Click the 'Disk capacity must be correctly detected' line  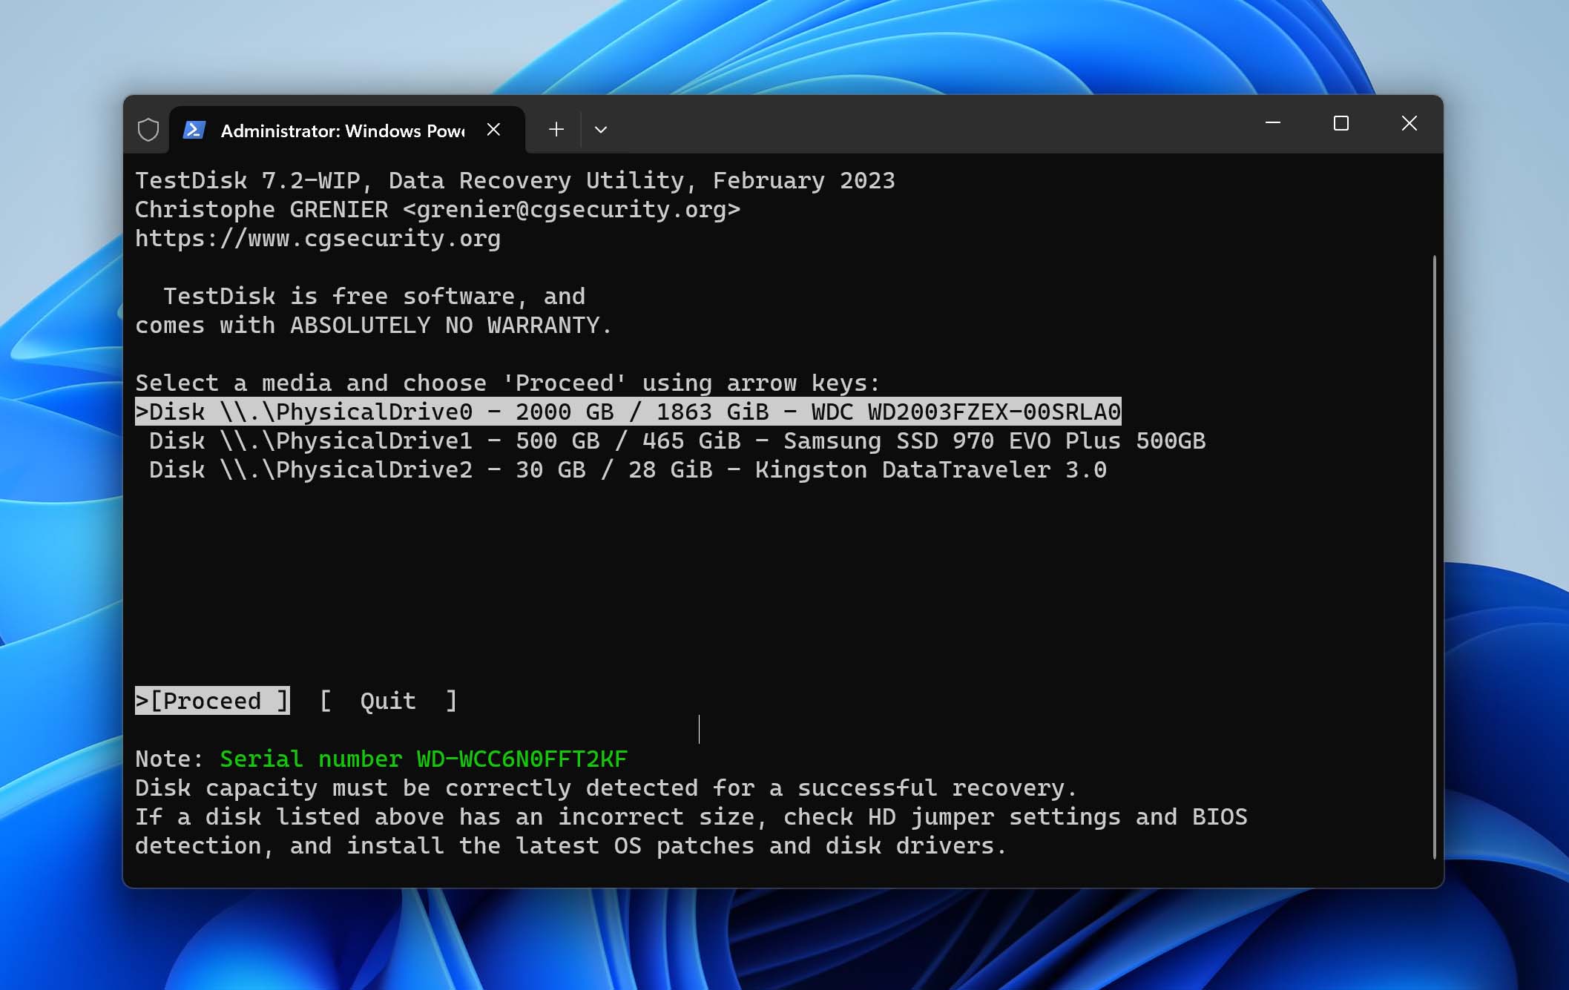(606, 788)
